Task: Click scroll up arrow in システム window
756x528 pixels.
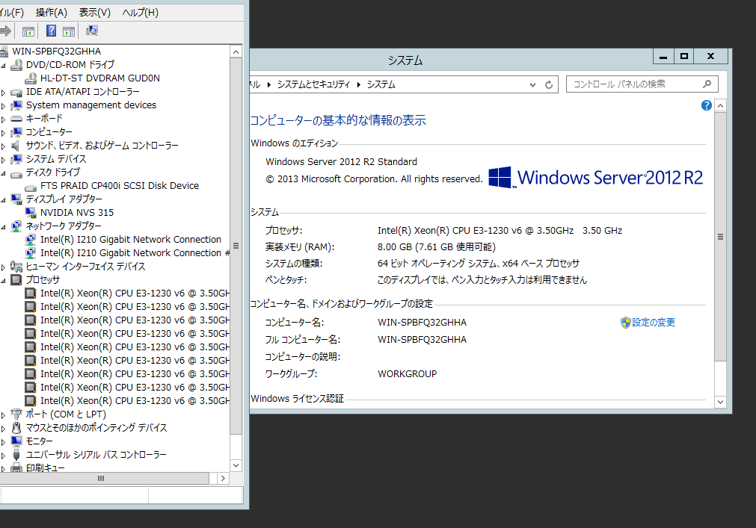Action: 720,105
